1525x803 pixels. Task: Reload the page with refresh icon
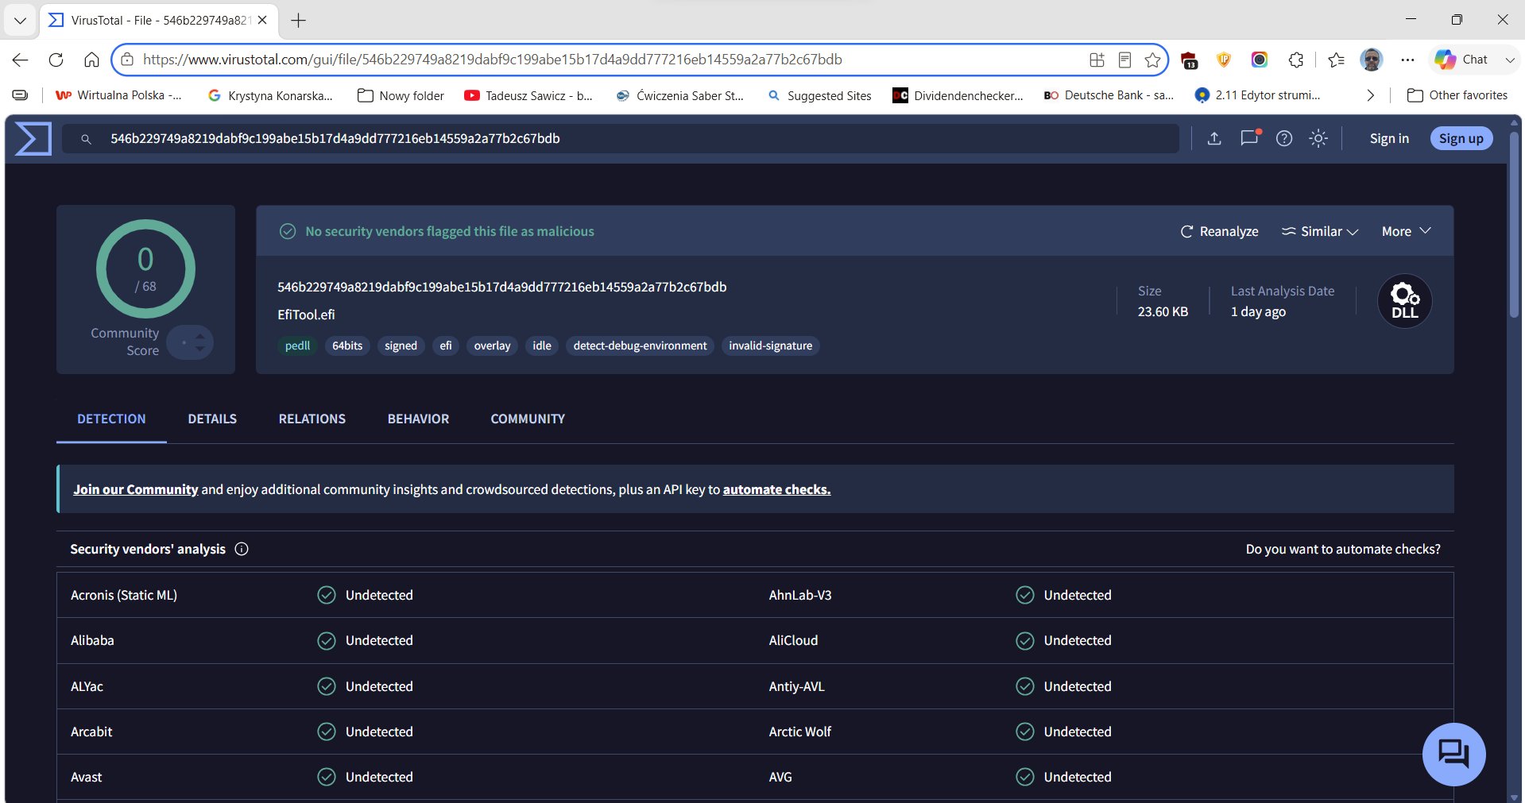[x=56, y=60]
